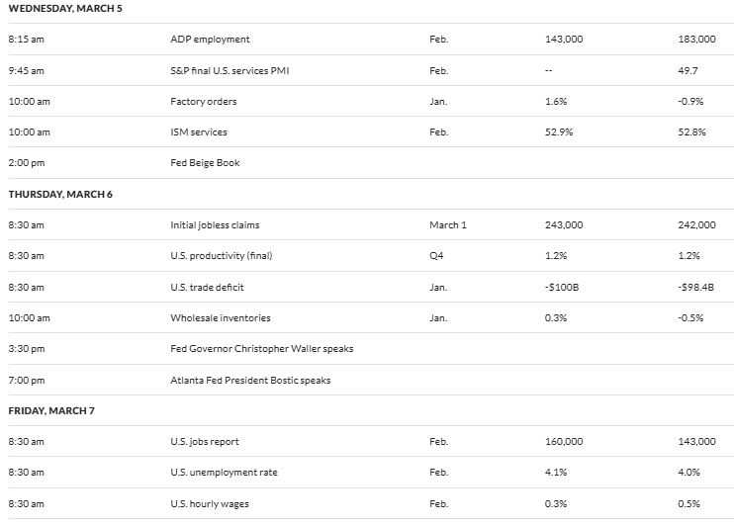Select the U.S. unemployment rate entry
Screen dimensions: 734x525
click(224, 473)
